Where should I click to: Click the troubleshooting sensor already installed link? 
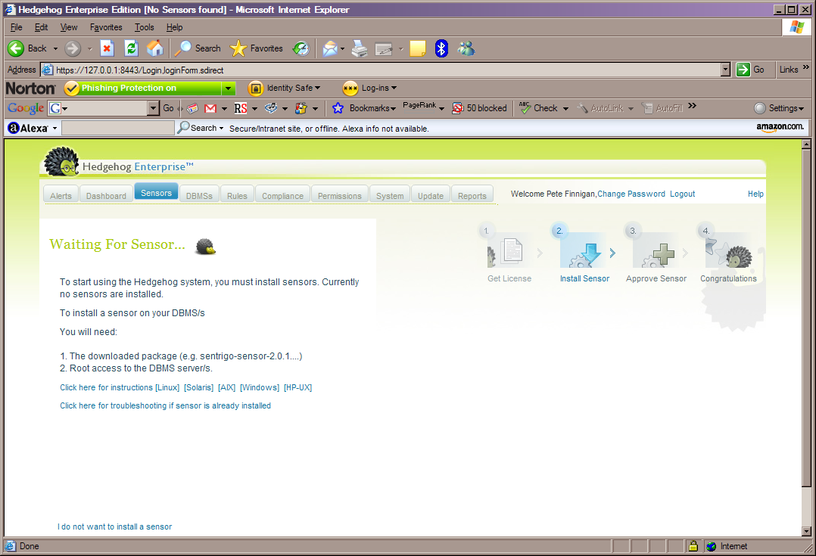coord(166,405)
